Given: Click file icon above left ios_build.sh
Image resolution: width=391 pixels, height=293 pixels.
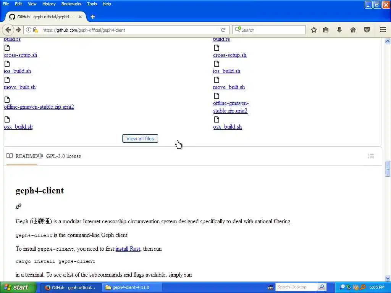Looking at the screenshot, I should point(7,64).
